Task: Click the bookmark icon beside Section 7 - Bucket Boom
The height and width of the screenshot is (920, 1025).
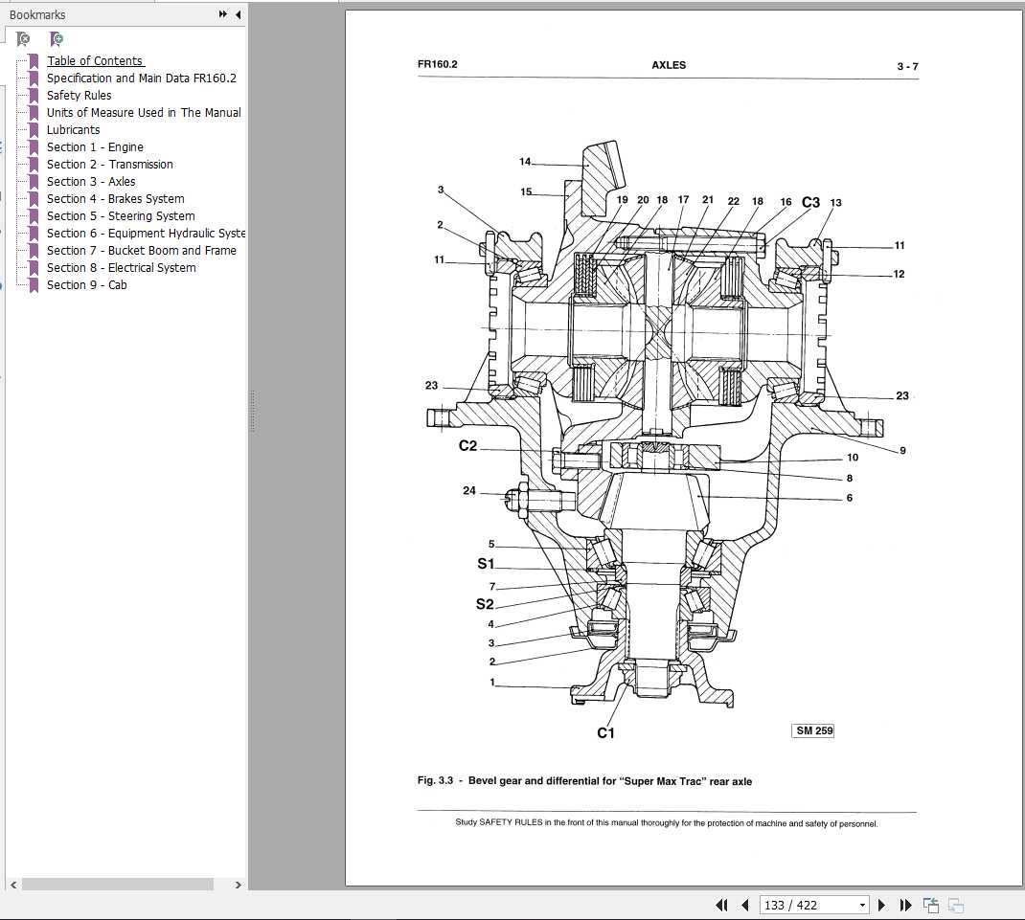Action: click(x=34, y=250)
